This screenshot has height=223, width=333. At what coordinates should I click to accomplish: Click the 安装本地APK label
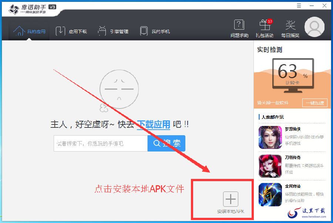pyautogui.click(x=231, y=212)
